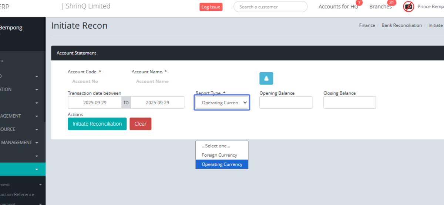
Task: Pick the '...Select one...' option
Action: [216, 146]
